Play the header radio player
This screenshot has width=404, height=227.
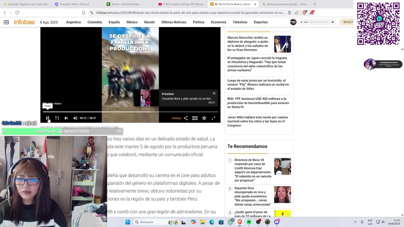point(301,22)
